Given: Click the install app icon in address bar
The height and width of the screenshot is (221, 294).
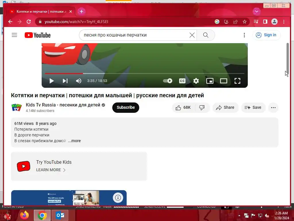Looking at the screenshot, I should pyautogui.click(x=226, y=22).
